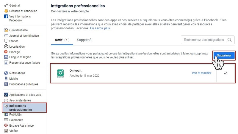Click the Localisation icon in sidebar
Viewport: 238px width, 134px height.
tap(6, 46)
